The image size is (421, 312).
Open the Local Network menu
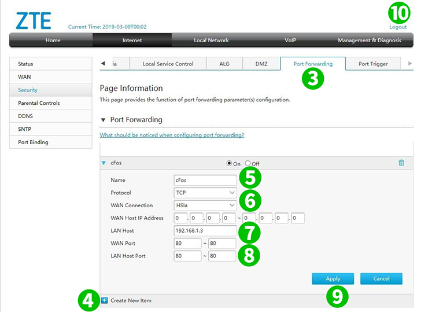pos(211,41)
